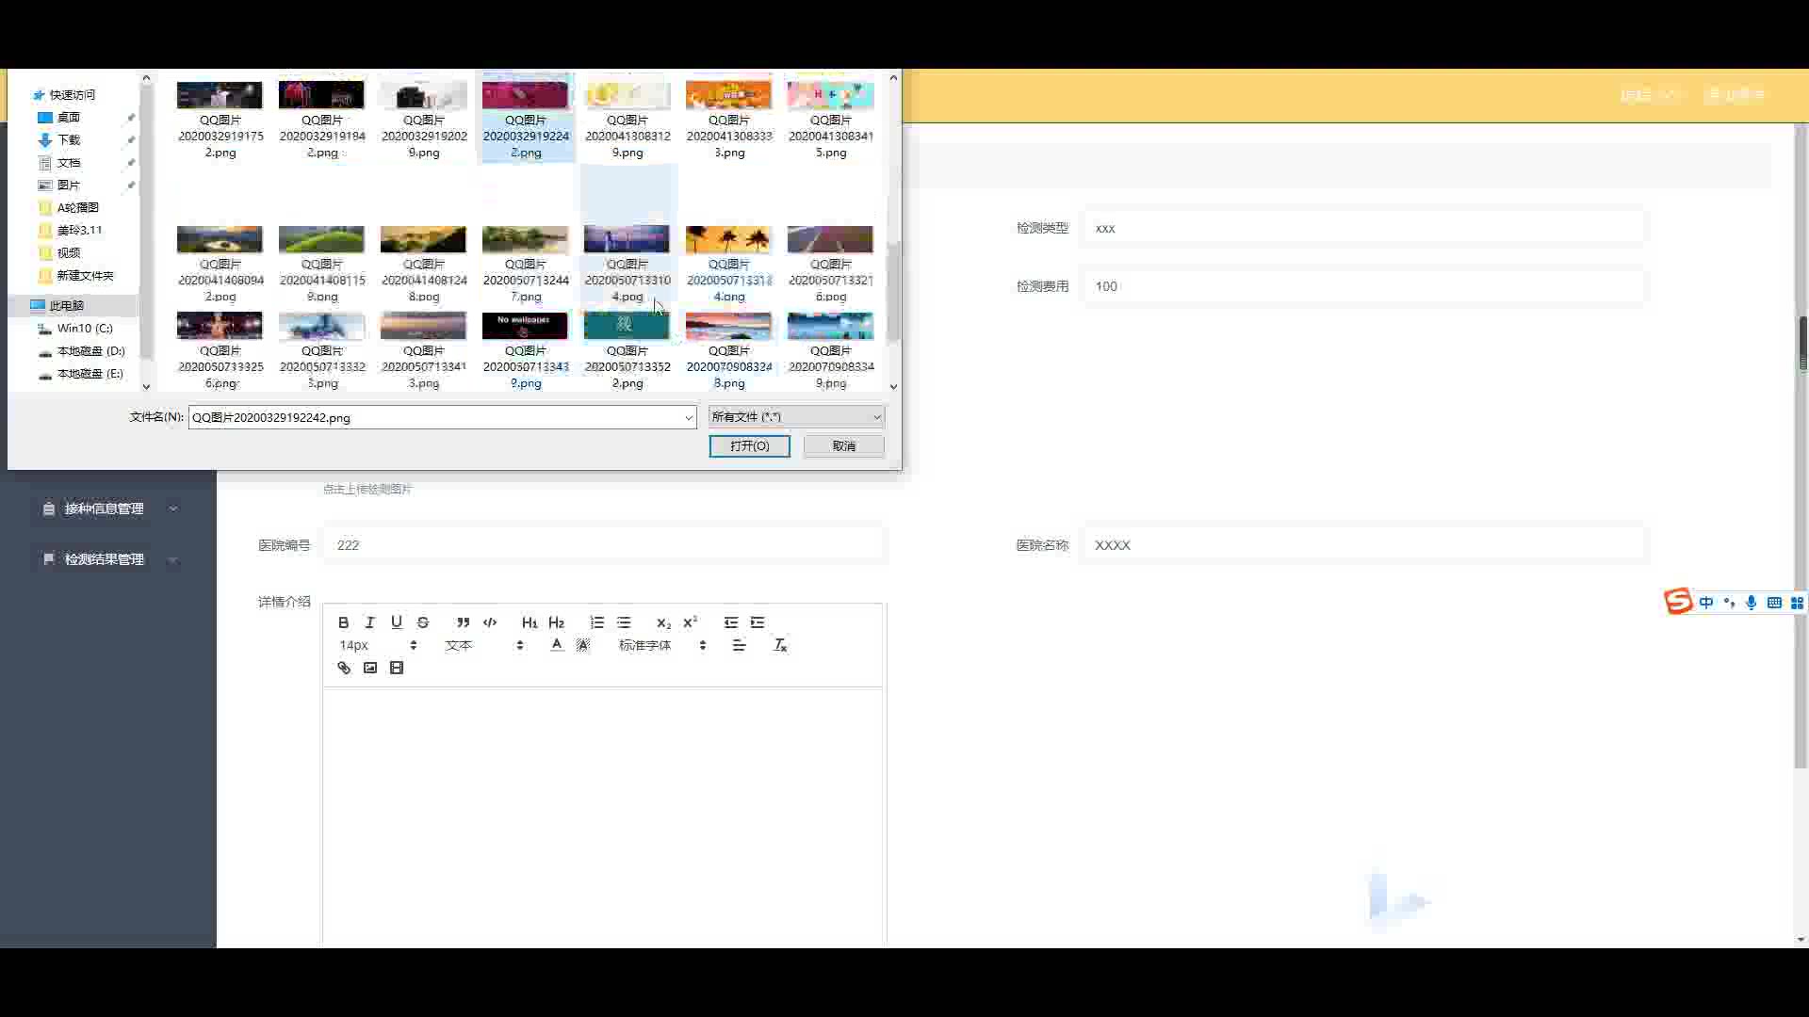Insert a blockquote in the editor

[x=463, y=622]
